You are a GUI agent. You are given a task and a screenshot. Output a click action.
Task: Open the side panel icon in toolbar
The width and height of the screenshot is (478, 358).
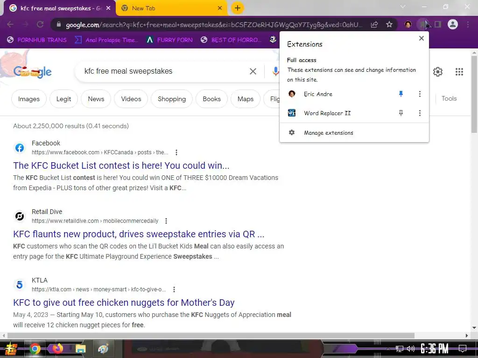(x=438, y=24)
